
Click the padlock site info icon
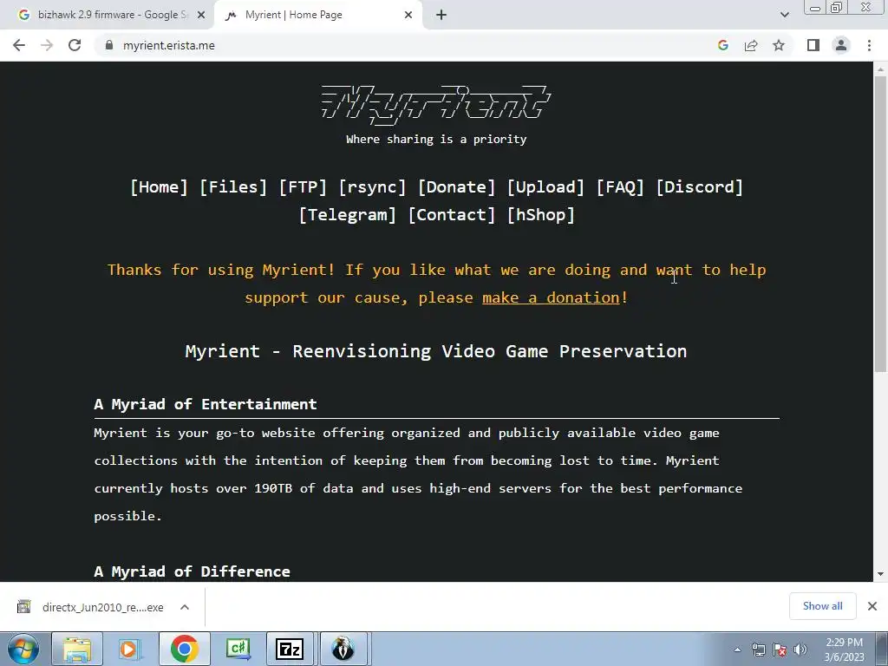(109, 45)
